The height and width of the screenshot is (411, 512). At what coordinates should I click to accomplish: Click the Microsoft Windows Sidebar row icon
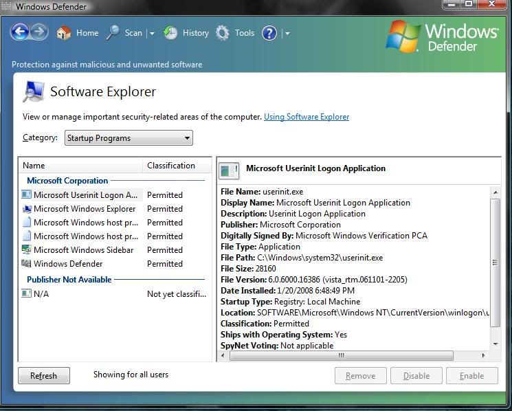pyautogui.click(x=26, y=249)
